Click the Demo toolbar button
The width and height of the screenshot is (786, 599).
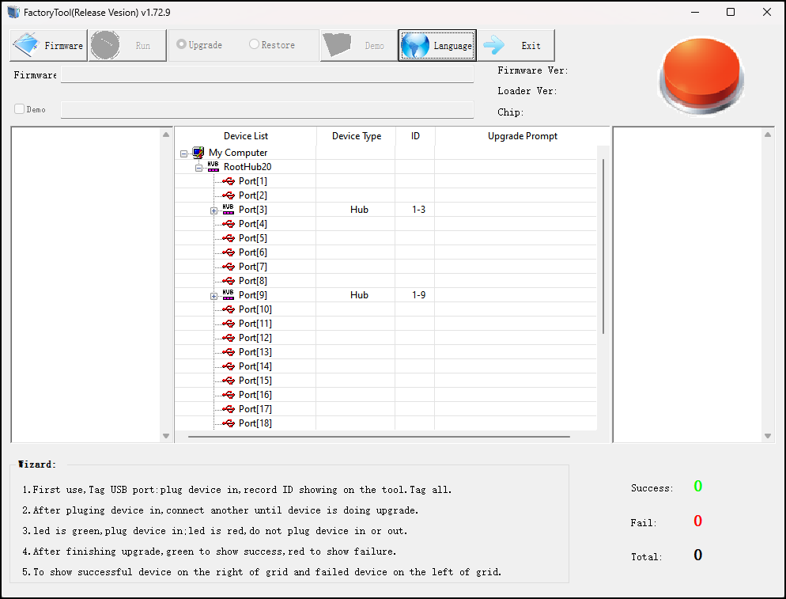pyautogui.click(x=359, y=45)
